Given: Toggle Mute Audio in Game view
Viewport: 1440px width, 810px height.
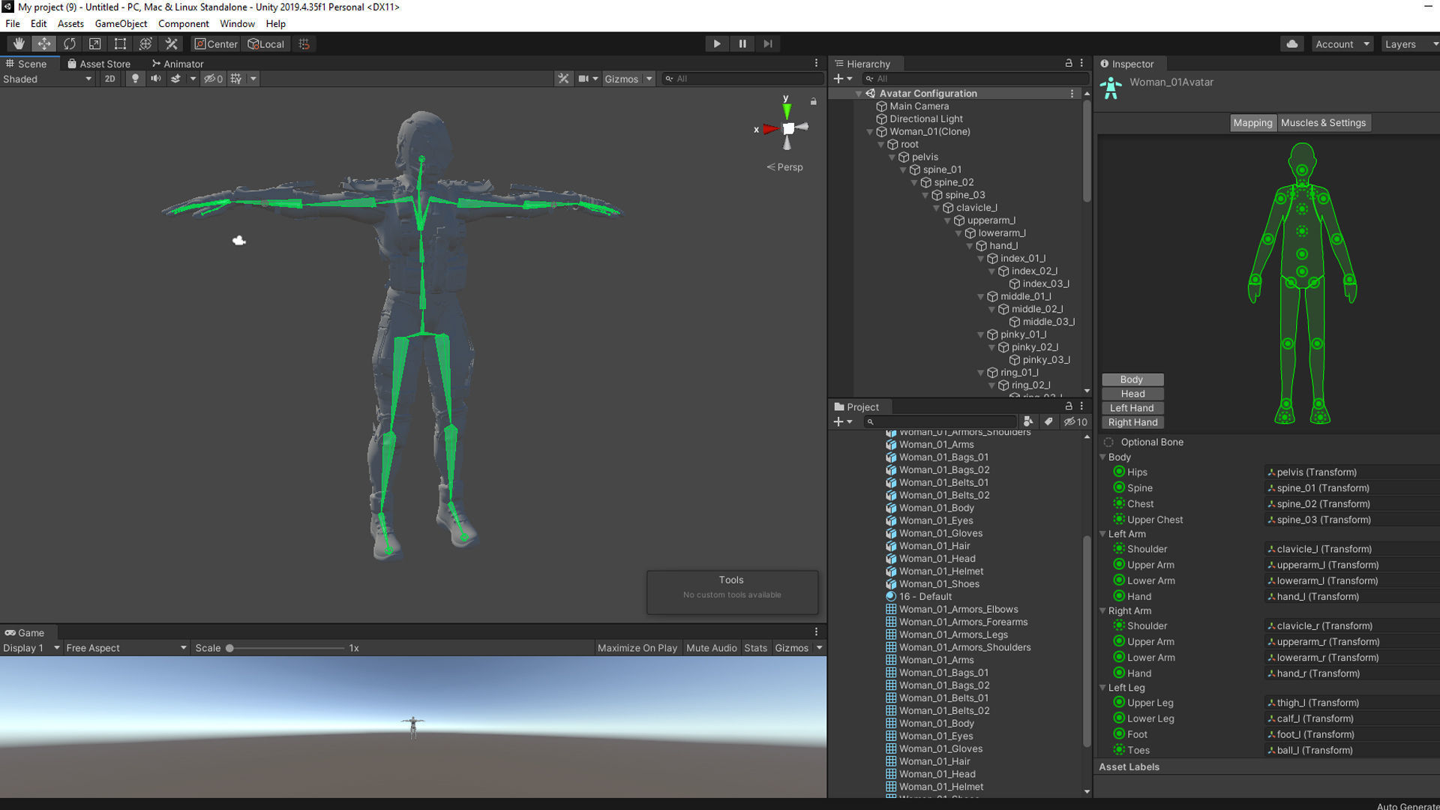Looking at the screenshot, I should pos(711,648).
